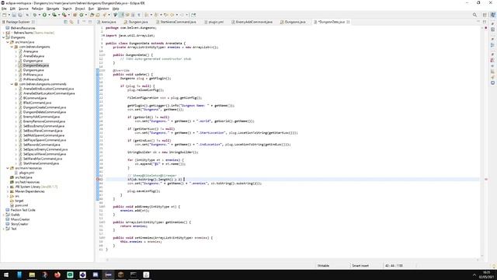This screenshot has width=497, height=280.
Task: Click the Open Type toolbar icon
Action: pyautogui.click(x=92, y=15)
